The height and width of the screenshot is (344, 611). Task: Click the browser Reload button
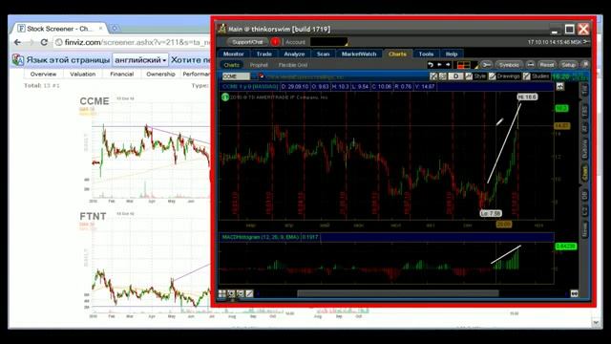point(44,42)
